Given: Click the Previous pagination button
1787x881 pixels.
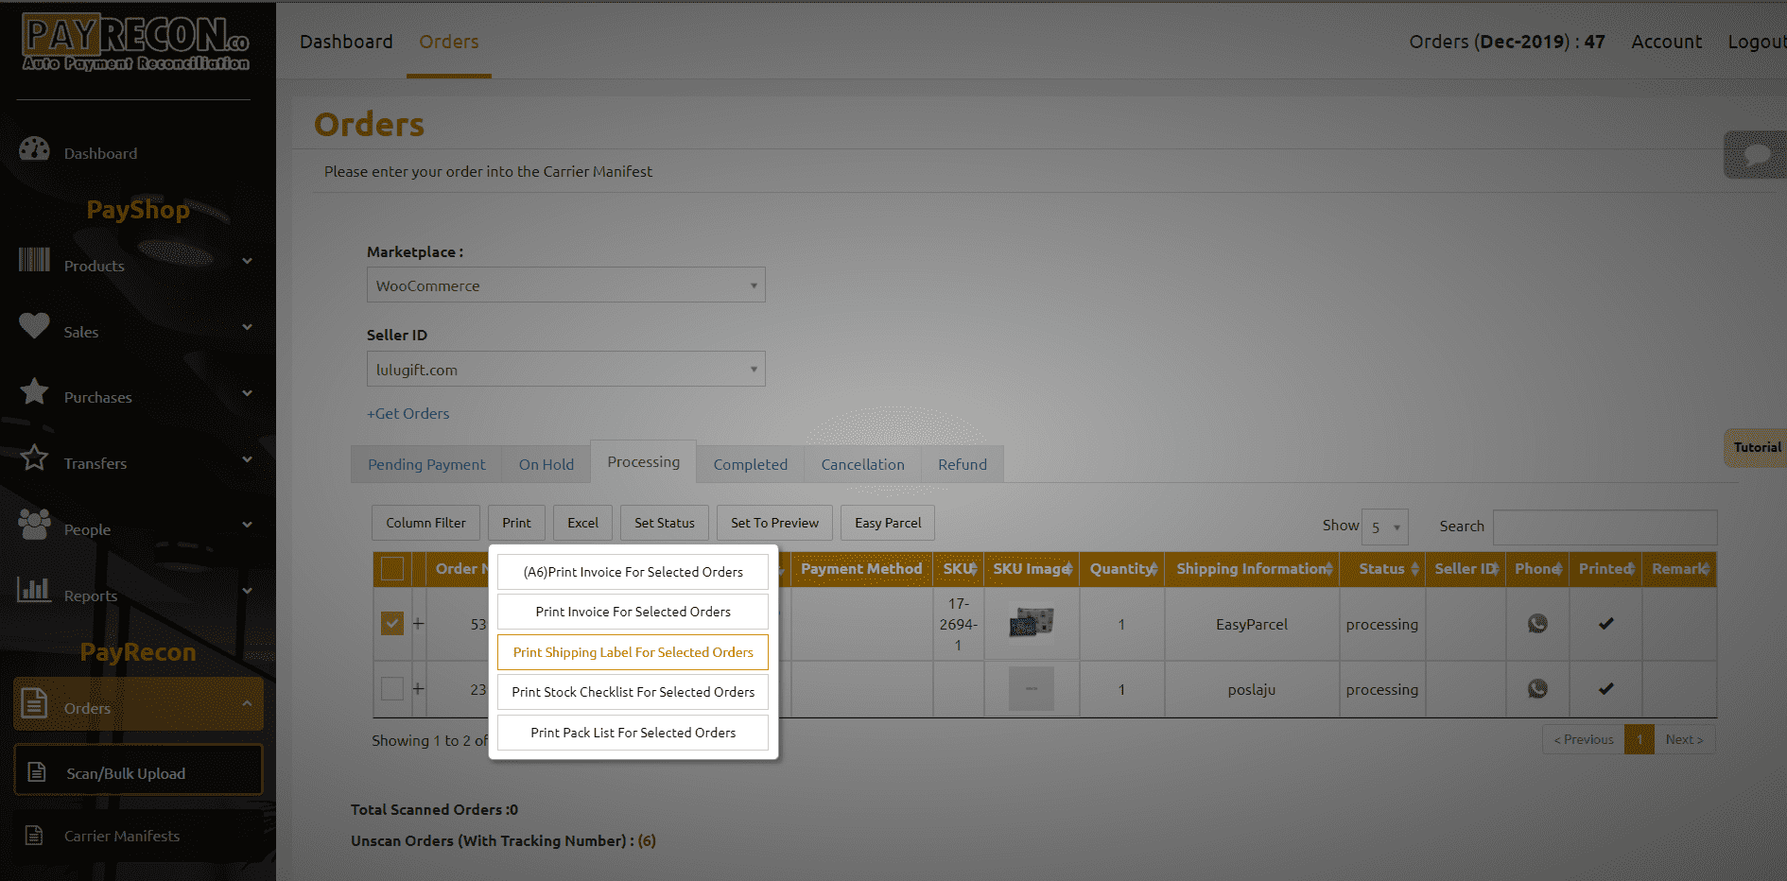Looking at the screenshot, I should pyautogui.click(x=1584, y=739).
